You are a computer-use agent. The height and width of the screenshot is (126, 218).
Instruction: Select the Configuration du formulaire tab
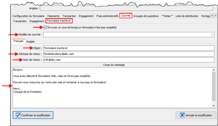(x=29, y=16)
